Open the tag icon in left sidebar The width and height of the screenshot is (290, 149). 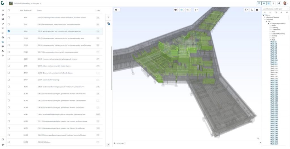[x=3, y=33]
